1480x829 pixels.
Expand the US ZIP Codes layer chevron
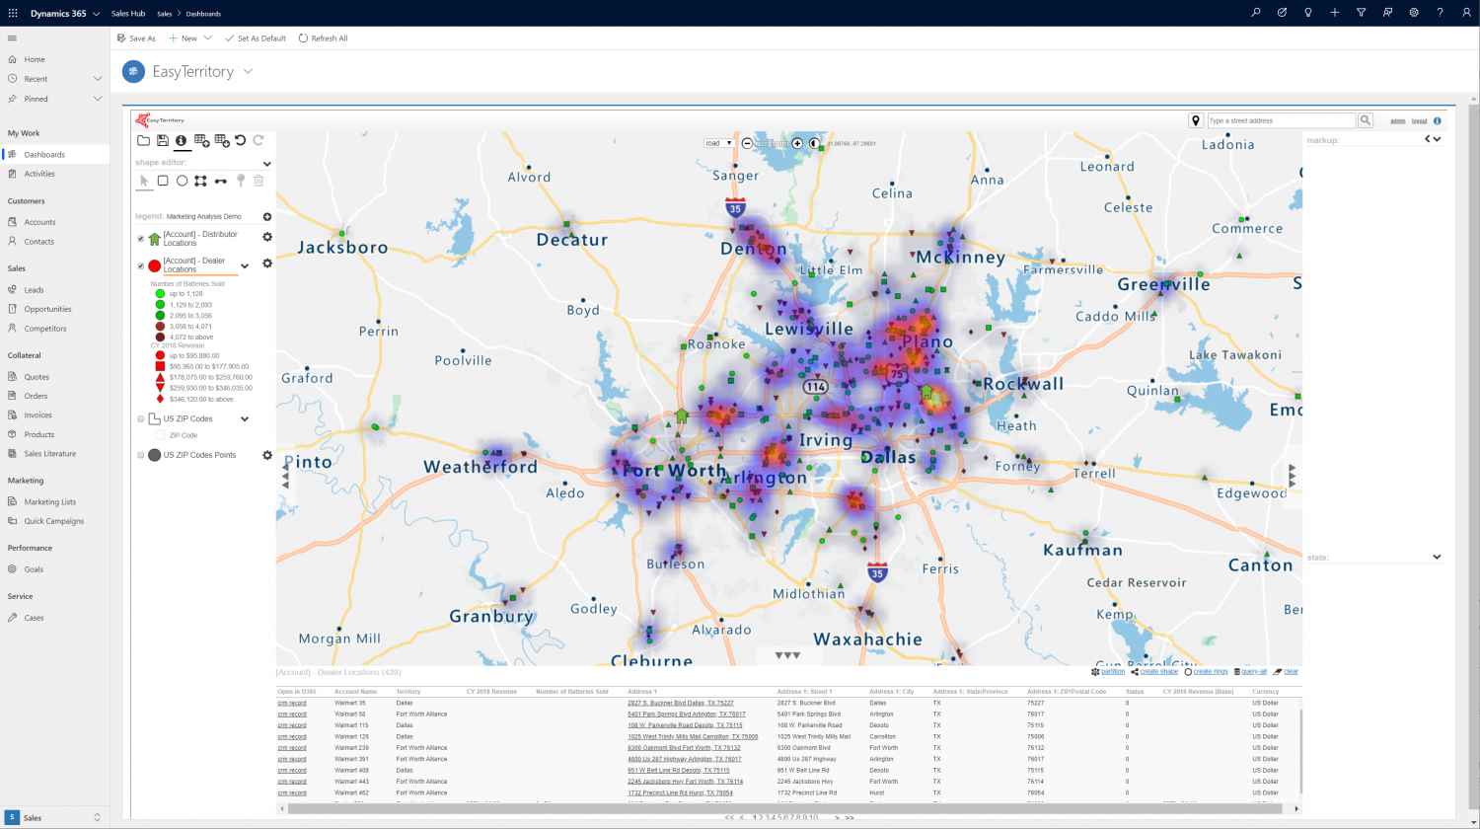point(245,418)
